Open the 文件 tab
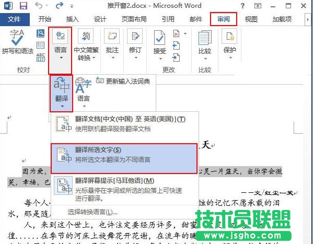This screenshot has height=244, width=314. point(15,19)
